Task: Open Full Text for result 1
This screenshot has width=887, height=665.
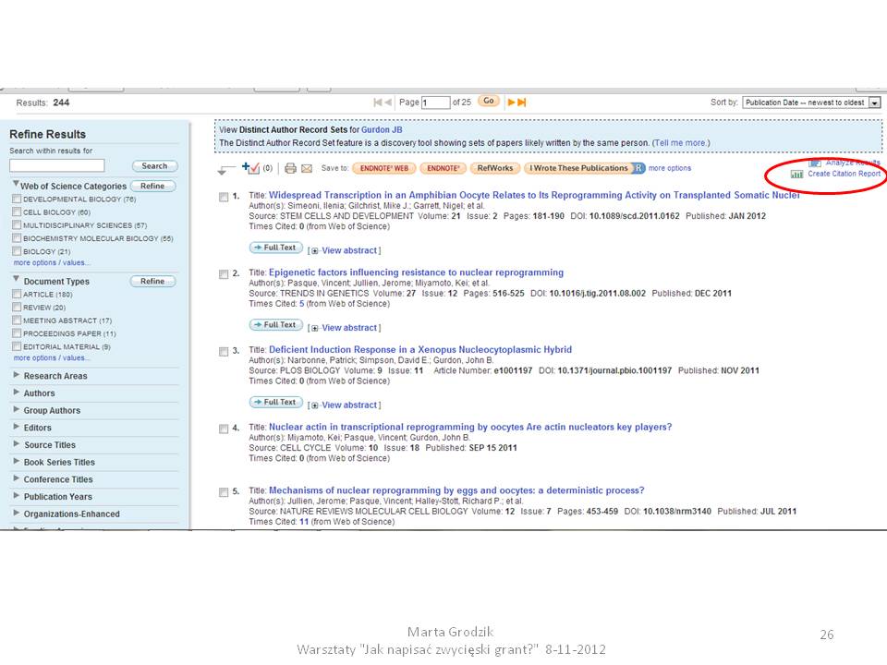Action: 276,248
